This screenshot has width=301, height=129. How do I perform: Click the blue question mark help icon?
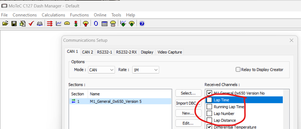142,24
